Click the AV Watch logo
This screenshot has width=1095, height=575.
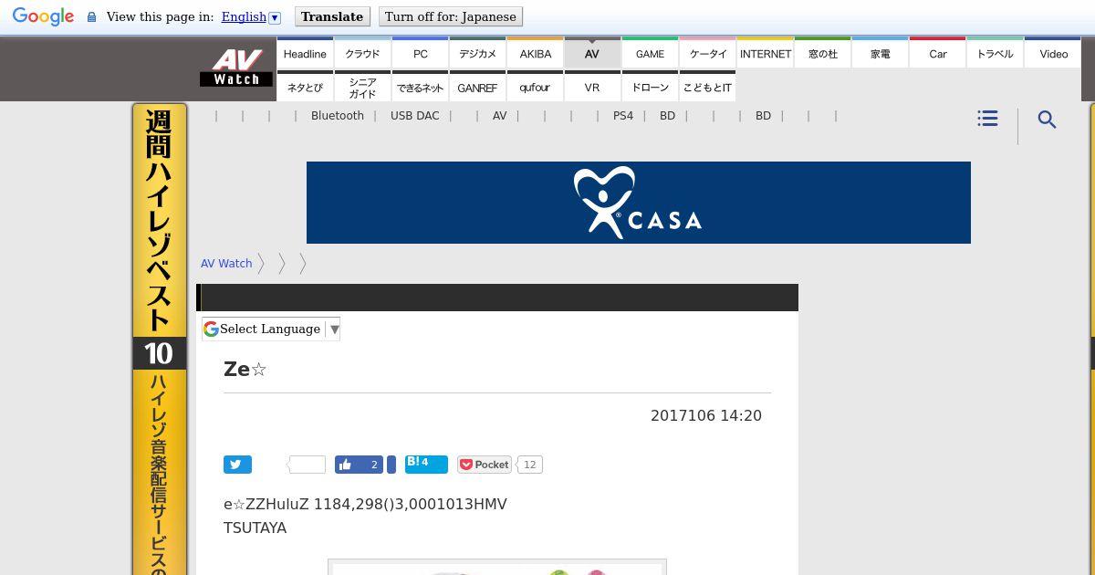[236, 68]
